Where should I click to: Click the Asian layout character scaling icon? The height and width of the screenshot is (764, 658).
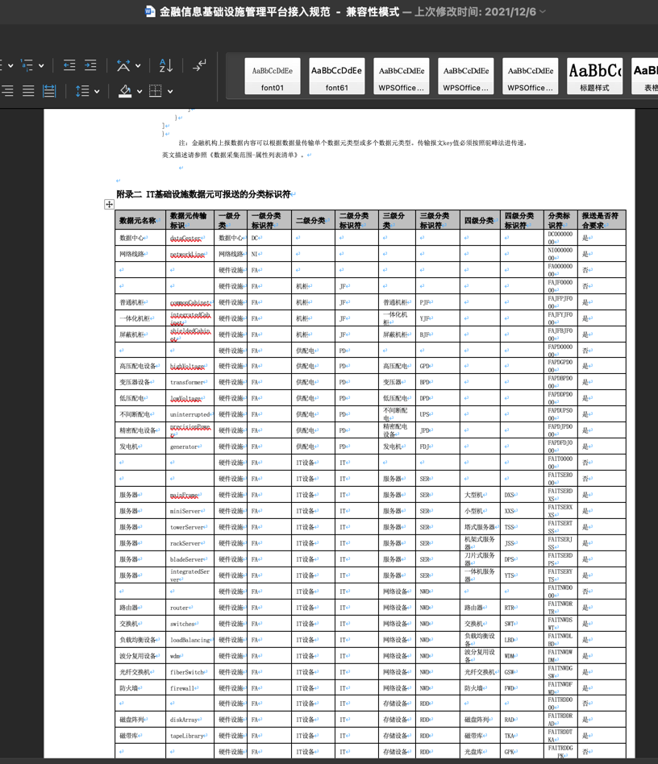pos(123,64)
